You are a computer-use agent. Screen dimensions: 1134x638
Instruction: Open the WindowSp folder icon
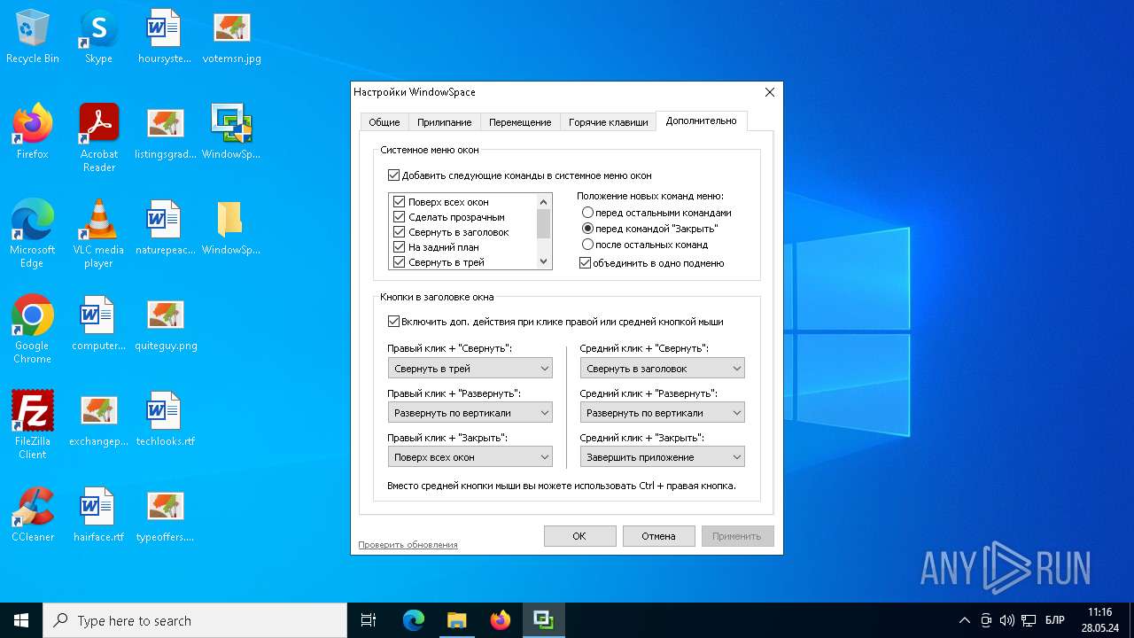pyautogui.click(x=231, y=229)
